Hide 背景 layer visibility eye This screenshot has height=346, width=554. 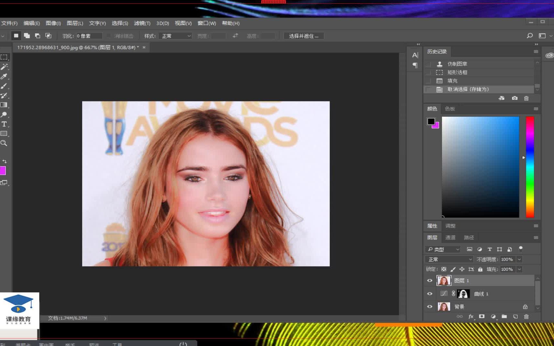click(x=430, y=307)
